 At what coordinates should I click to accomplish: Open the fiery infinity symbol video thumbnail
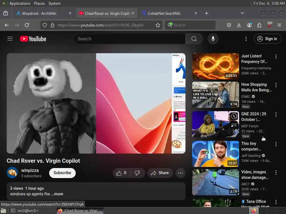[215, 66]
